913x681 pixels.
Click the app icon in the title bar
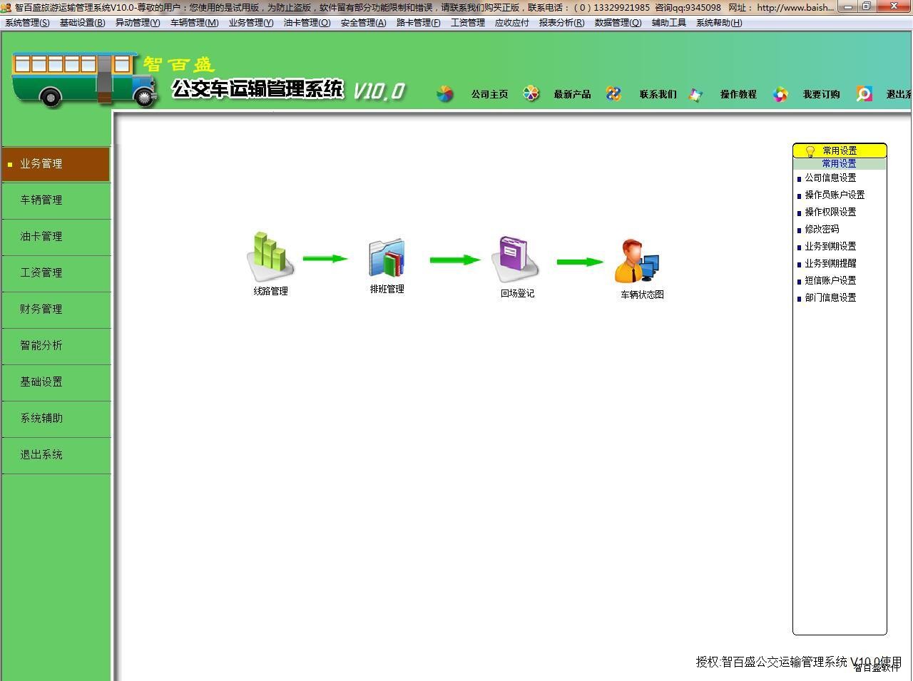coord(6,7)
